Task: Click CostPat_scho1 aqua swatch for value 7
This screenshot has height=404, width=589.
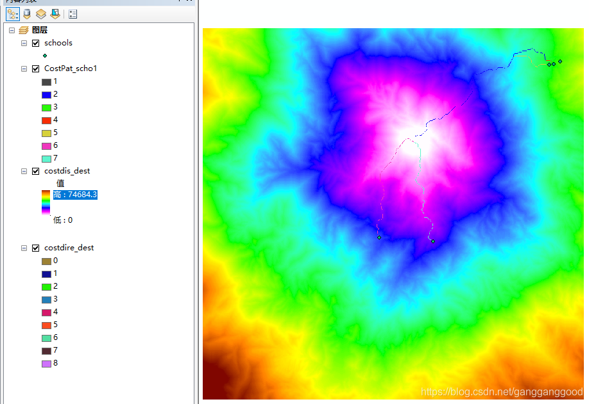Action: [47, 159]
